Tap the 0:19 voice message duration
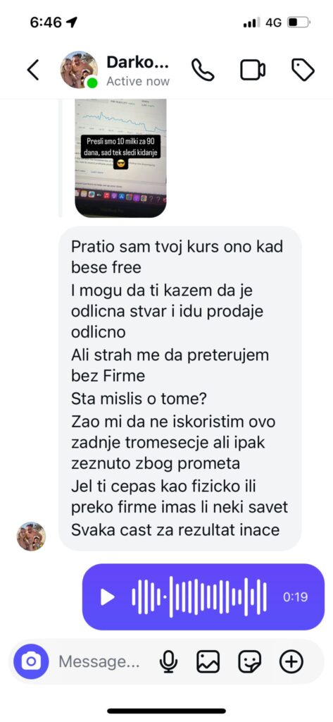This screenshot has height=722, width=333. pyautogui.click(x=295, y=597)
